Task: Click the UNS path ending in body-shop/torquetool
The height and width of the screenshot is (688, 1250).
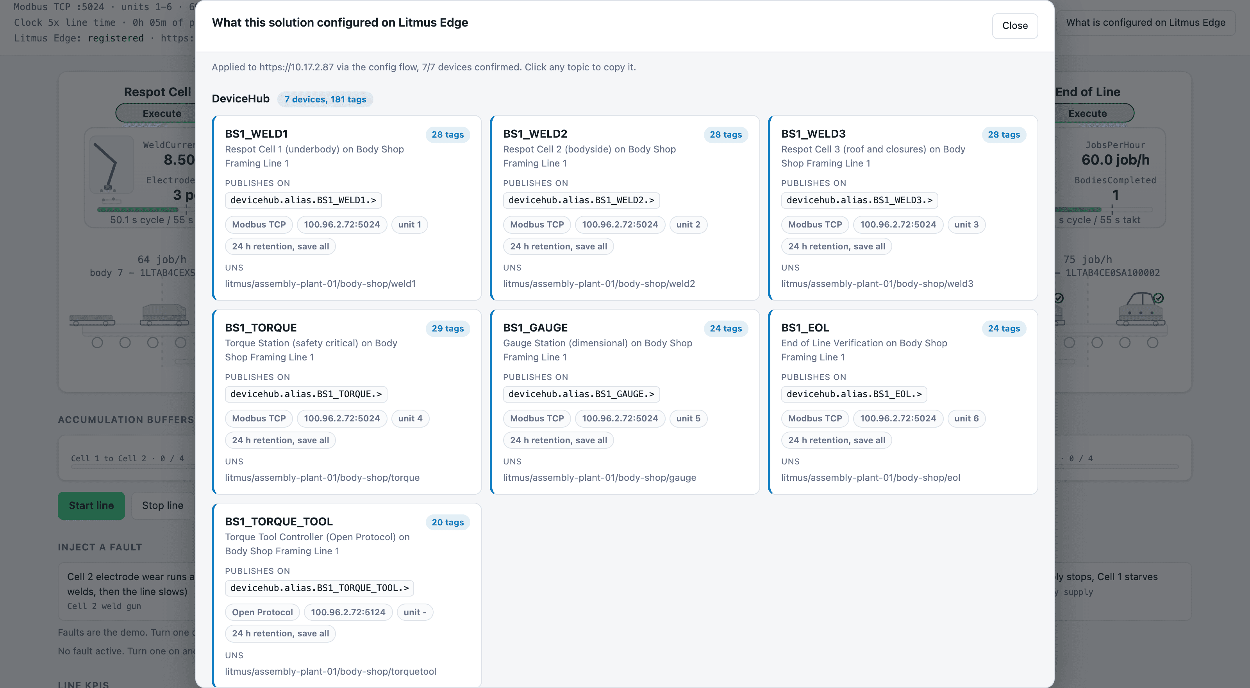Action: [x=330, y=671]
